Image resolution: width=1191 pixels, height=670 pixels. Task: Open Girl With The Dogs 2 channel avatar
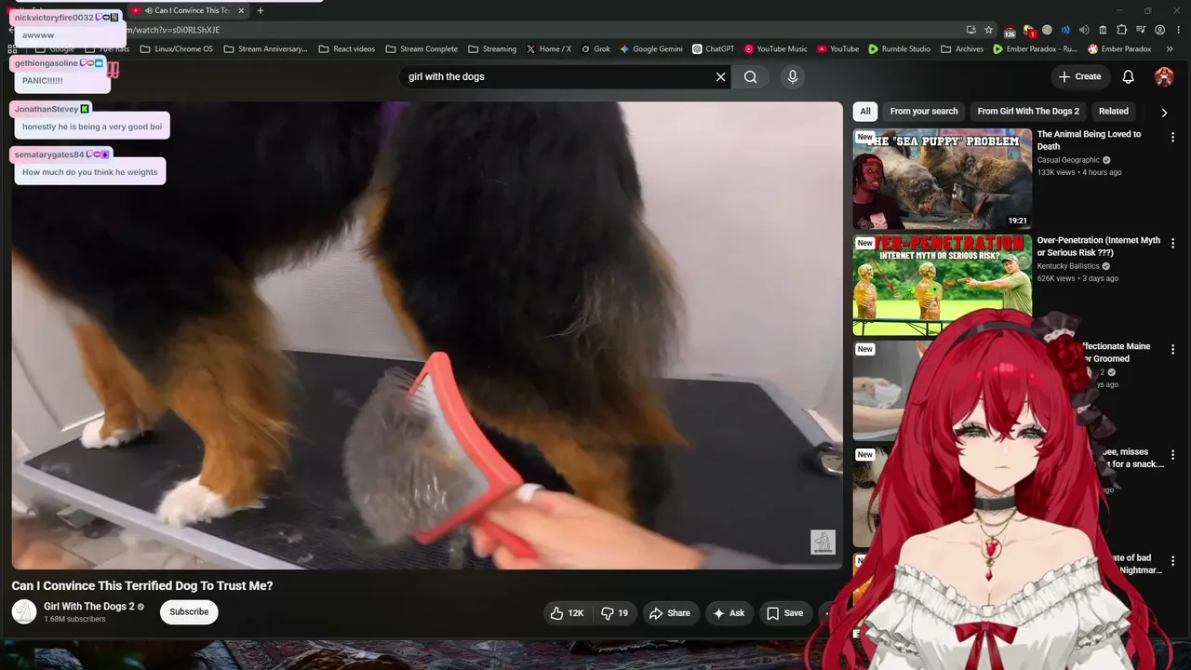tap(24, 612)
